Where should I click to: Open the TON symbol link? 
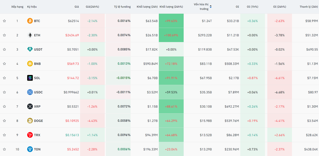(37, 149)
